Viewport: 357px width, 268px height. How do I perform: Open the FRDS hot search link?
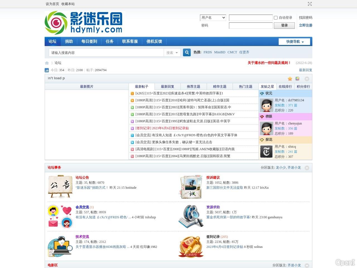(x=208, y=52)
